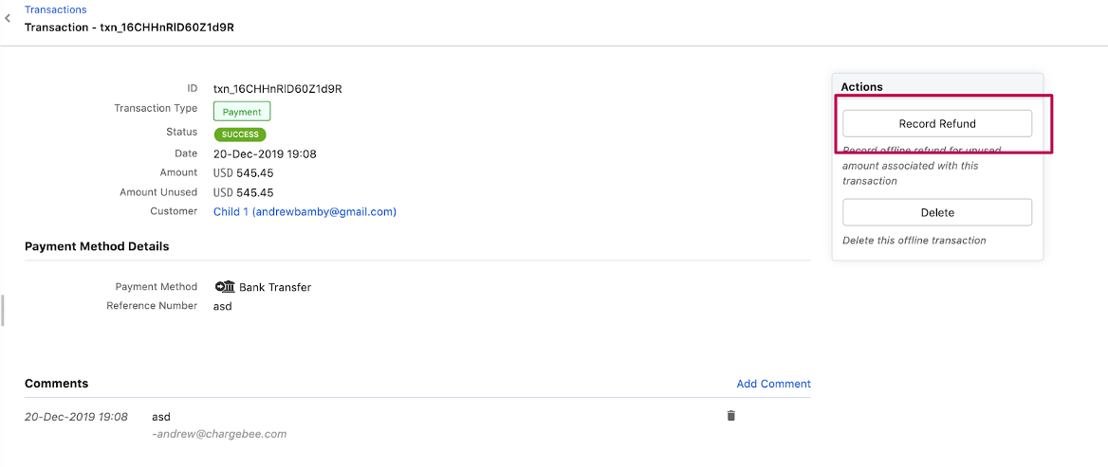This screenshot has width=1108, height=467.
Task: Open the Add Comment link
Action: (x=773, y=384)
